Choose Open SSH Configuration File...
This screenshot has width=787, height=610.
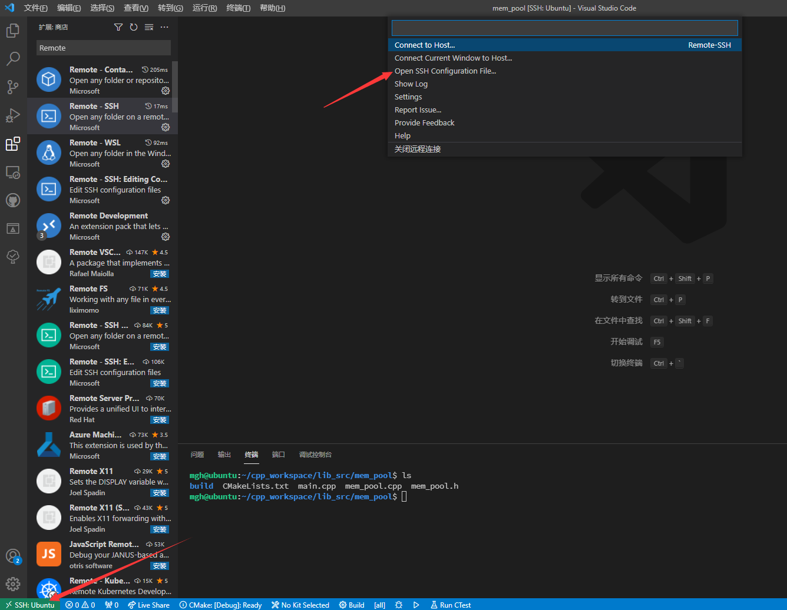(x=565, y=71)
